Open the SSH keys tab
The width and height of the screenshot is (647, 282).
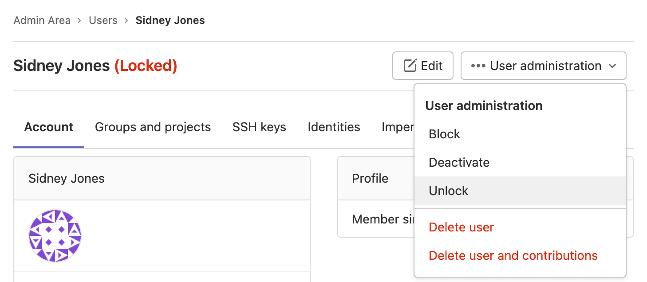coord(259,127)
